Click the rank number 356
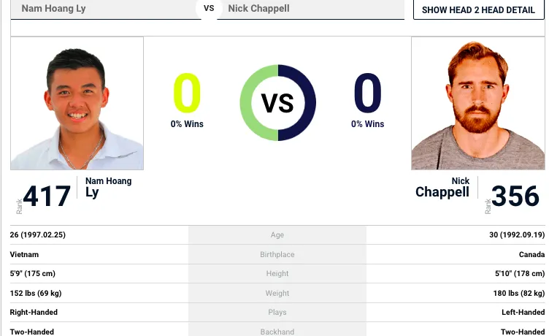549x336 pixels. point(515,196)
